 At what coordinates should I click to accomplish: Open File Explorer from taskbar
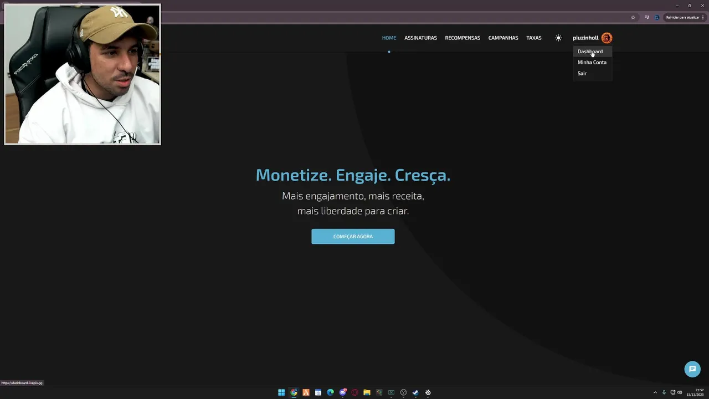pyautogui.click(x=367, y=392)
